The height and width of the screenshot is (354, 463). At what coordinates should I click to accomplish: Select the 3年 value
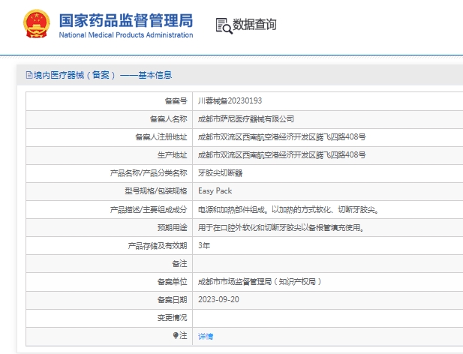(204, 246)
